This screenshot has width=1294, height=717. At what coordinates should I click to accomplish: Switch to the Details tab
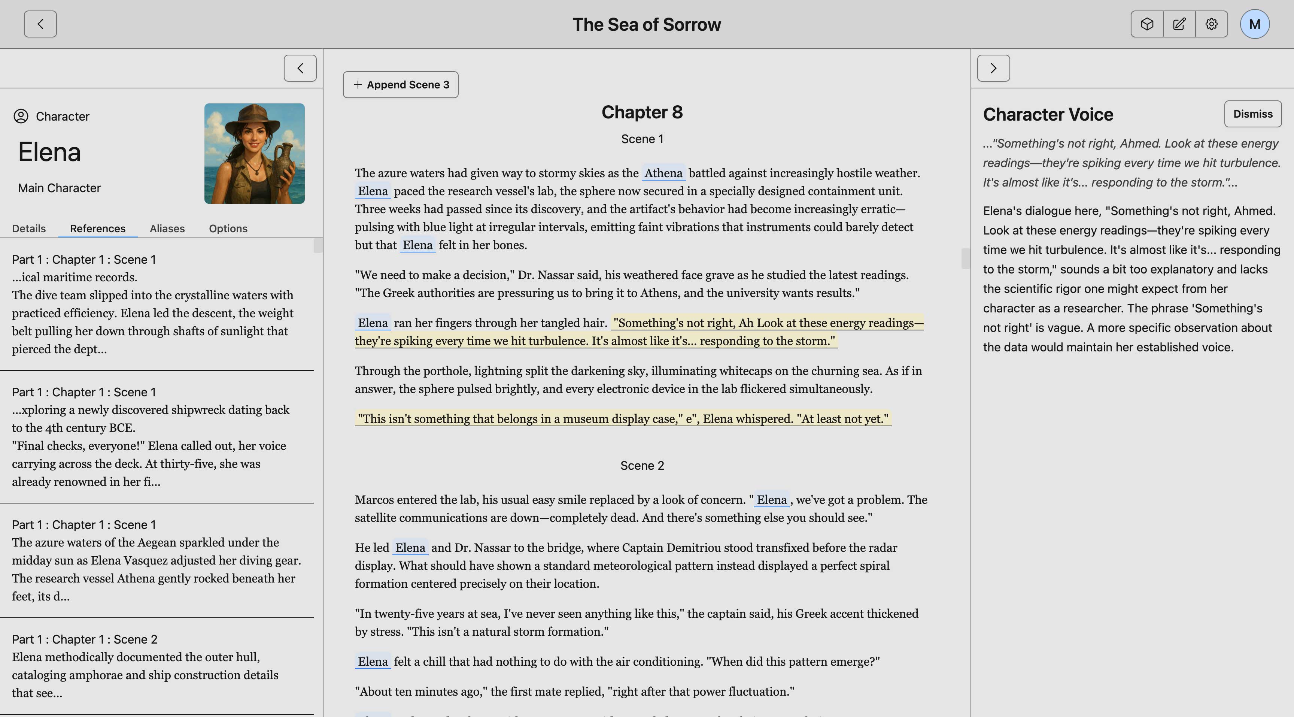click(28, 229)
